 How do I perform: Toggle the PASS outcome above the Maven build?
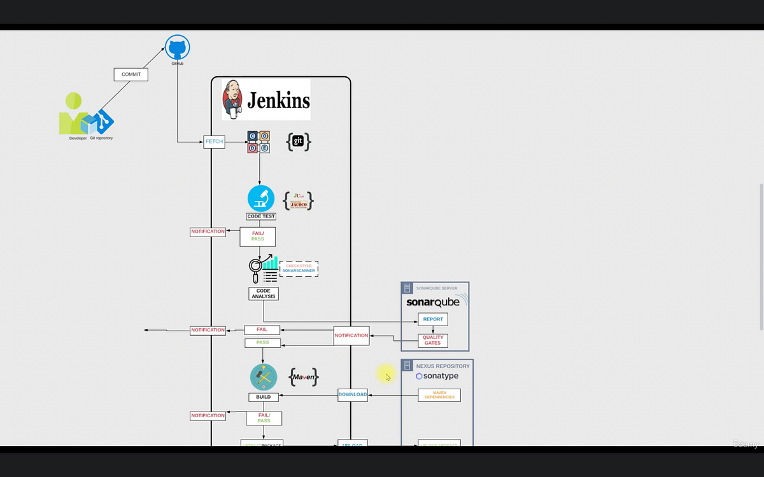pyautogui.click(x=262, y=342)
